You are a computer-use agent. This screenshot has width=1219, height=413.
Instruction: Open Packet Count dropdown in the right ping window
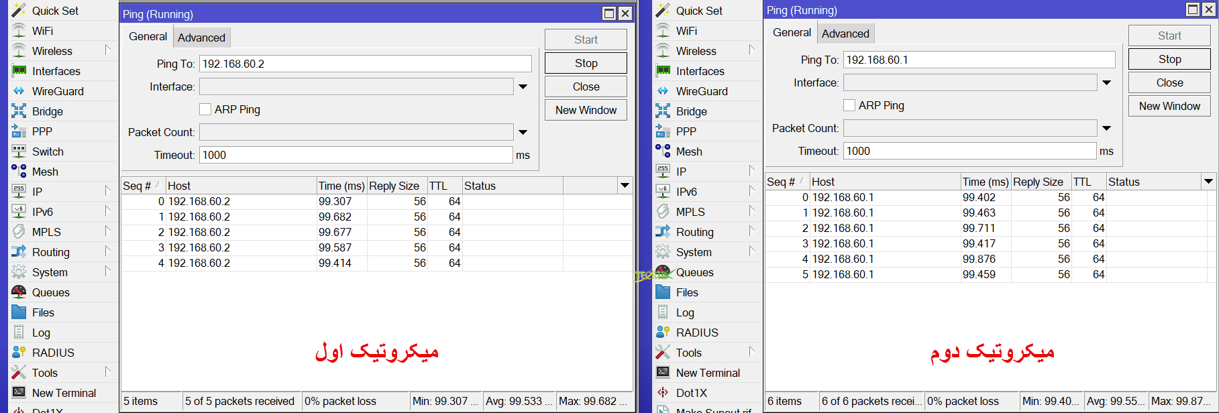click(x=1106, y=128)
